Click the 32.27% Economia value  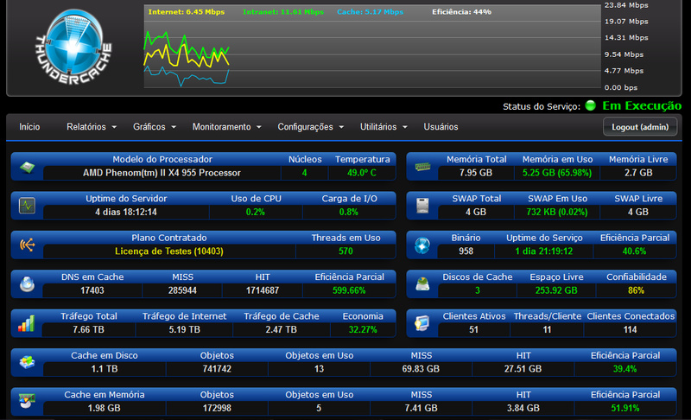(363, 329)
